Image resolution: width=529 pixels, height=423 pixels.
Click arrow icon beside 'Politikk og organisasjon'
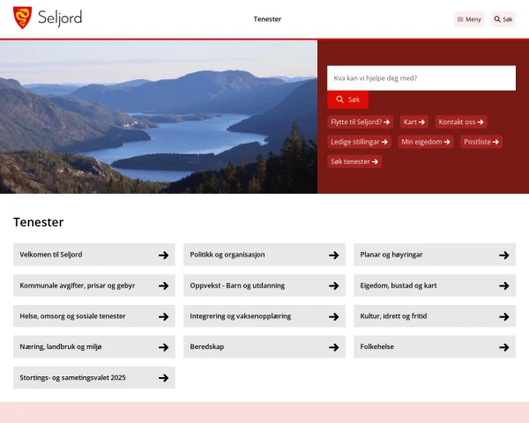click(333, 255)
